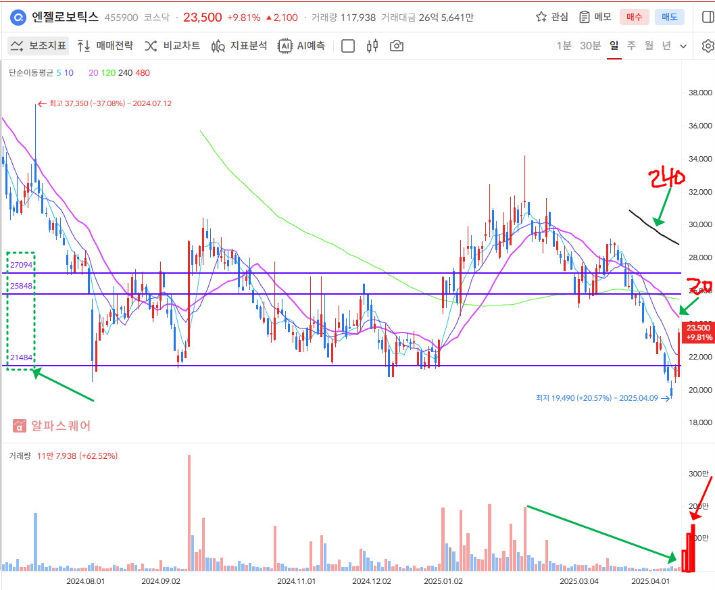Click the 30,000 price axis label
This screenshot has height=590, width=715.
[x=700, y=224]
